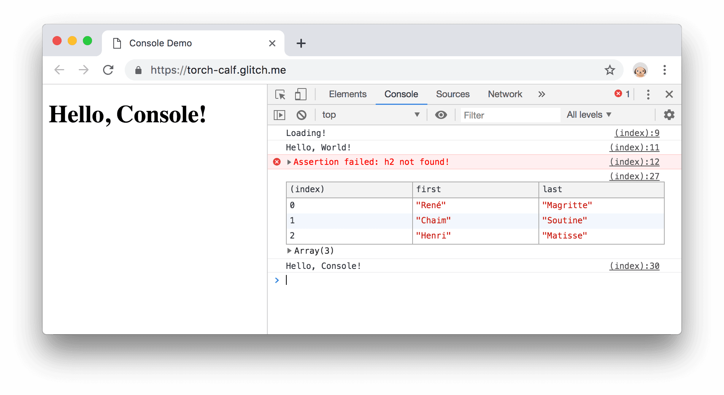724x395 pixels.
Task: Jump to code via the (index):11 link
Action: pyautogui.click(x=634, y=147)
